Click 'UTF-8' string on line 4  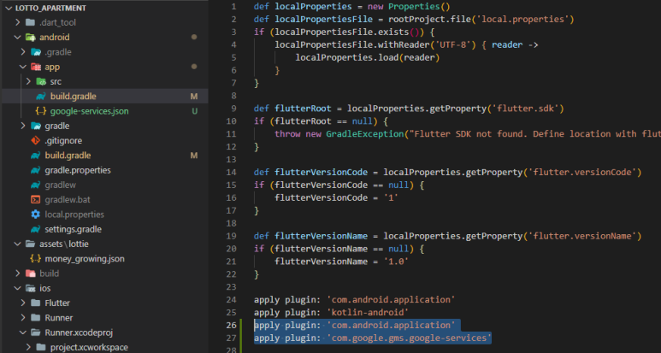(452, 44)
